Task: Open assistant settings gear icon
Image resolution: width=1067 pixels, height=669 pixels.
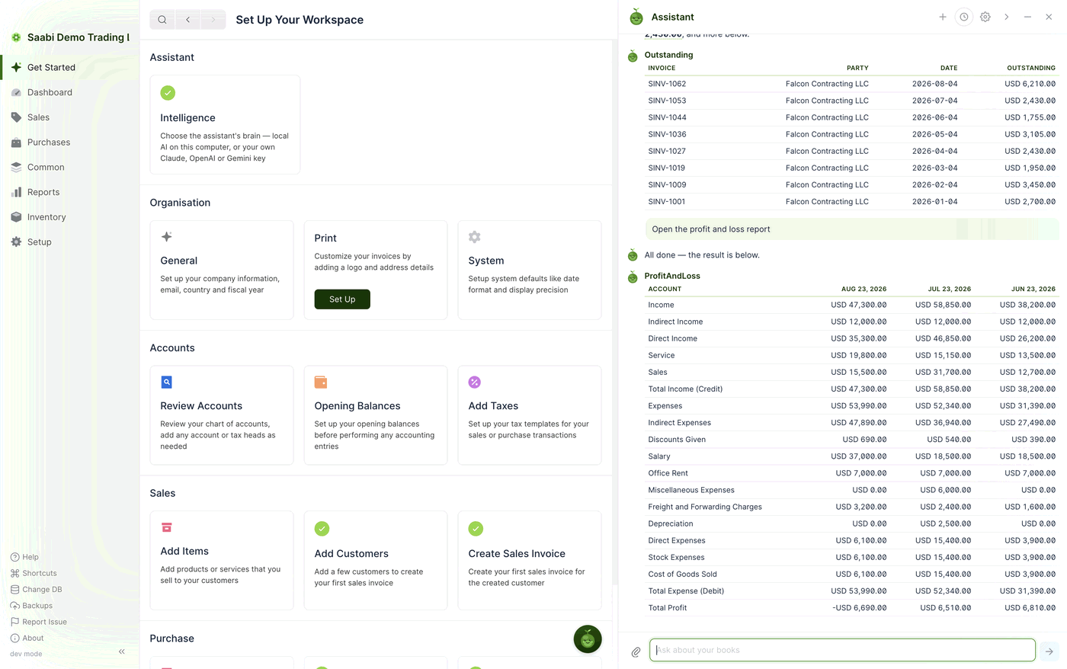Action: [985, 17]
